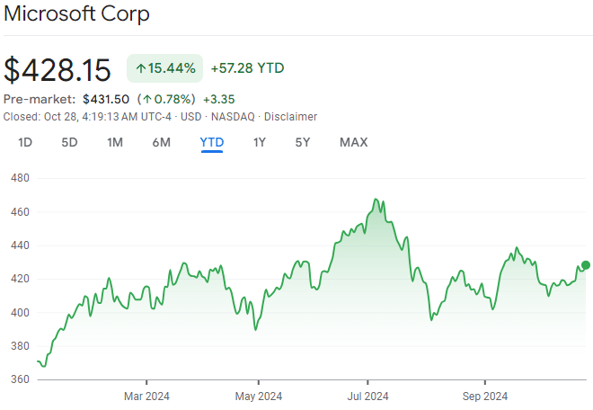The height and width of the screenshot is (410, 593).
Task: Show the MAX history chart
Action: tap(354, 142)
